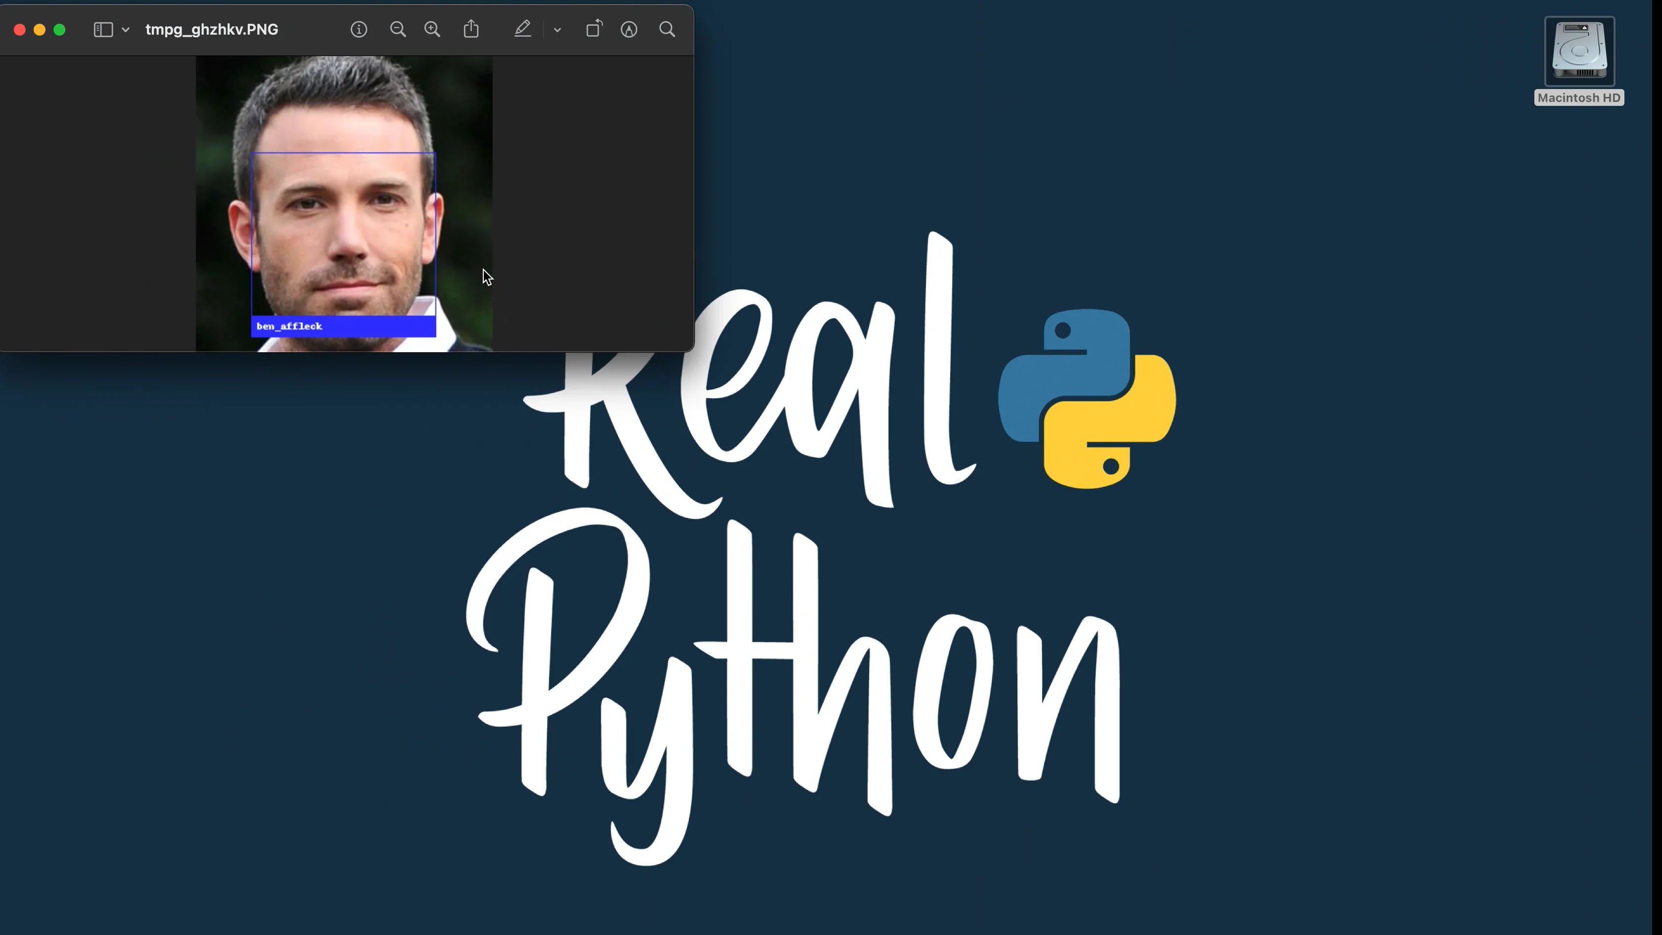Open search in Preview toolbar
Viewport: 1662px width, 935px height.
tap(667, 30)
